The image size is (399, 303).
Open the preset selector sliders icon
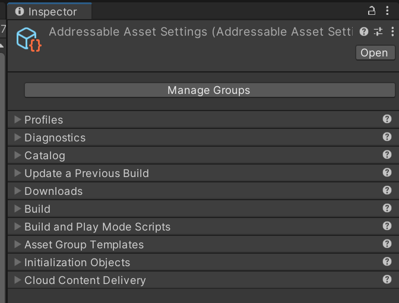379,31
